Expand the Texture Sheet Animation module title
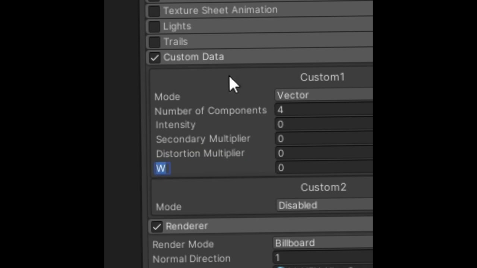This screenshot has width=477, height=268. pos(220,10)
